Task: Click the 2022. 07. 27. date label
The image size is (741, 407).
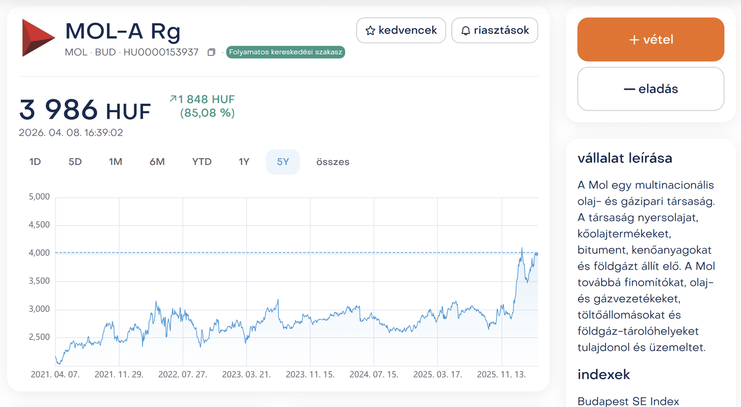Action: pos(183,375)
